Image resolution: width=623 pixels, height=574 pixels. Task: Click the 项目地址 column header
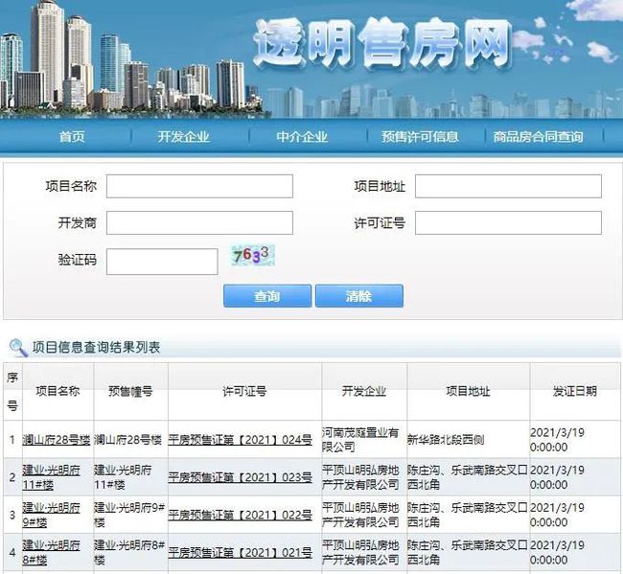click(x=468, y=391)
